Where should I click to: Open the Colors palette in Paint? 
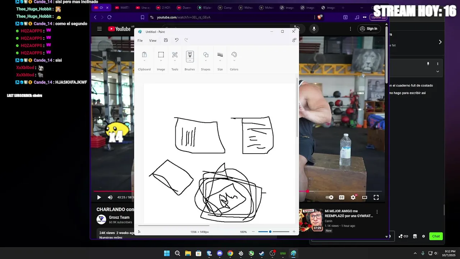[x=234, y=55]
